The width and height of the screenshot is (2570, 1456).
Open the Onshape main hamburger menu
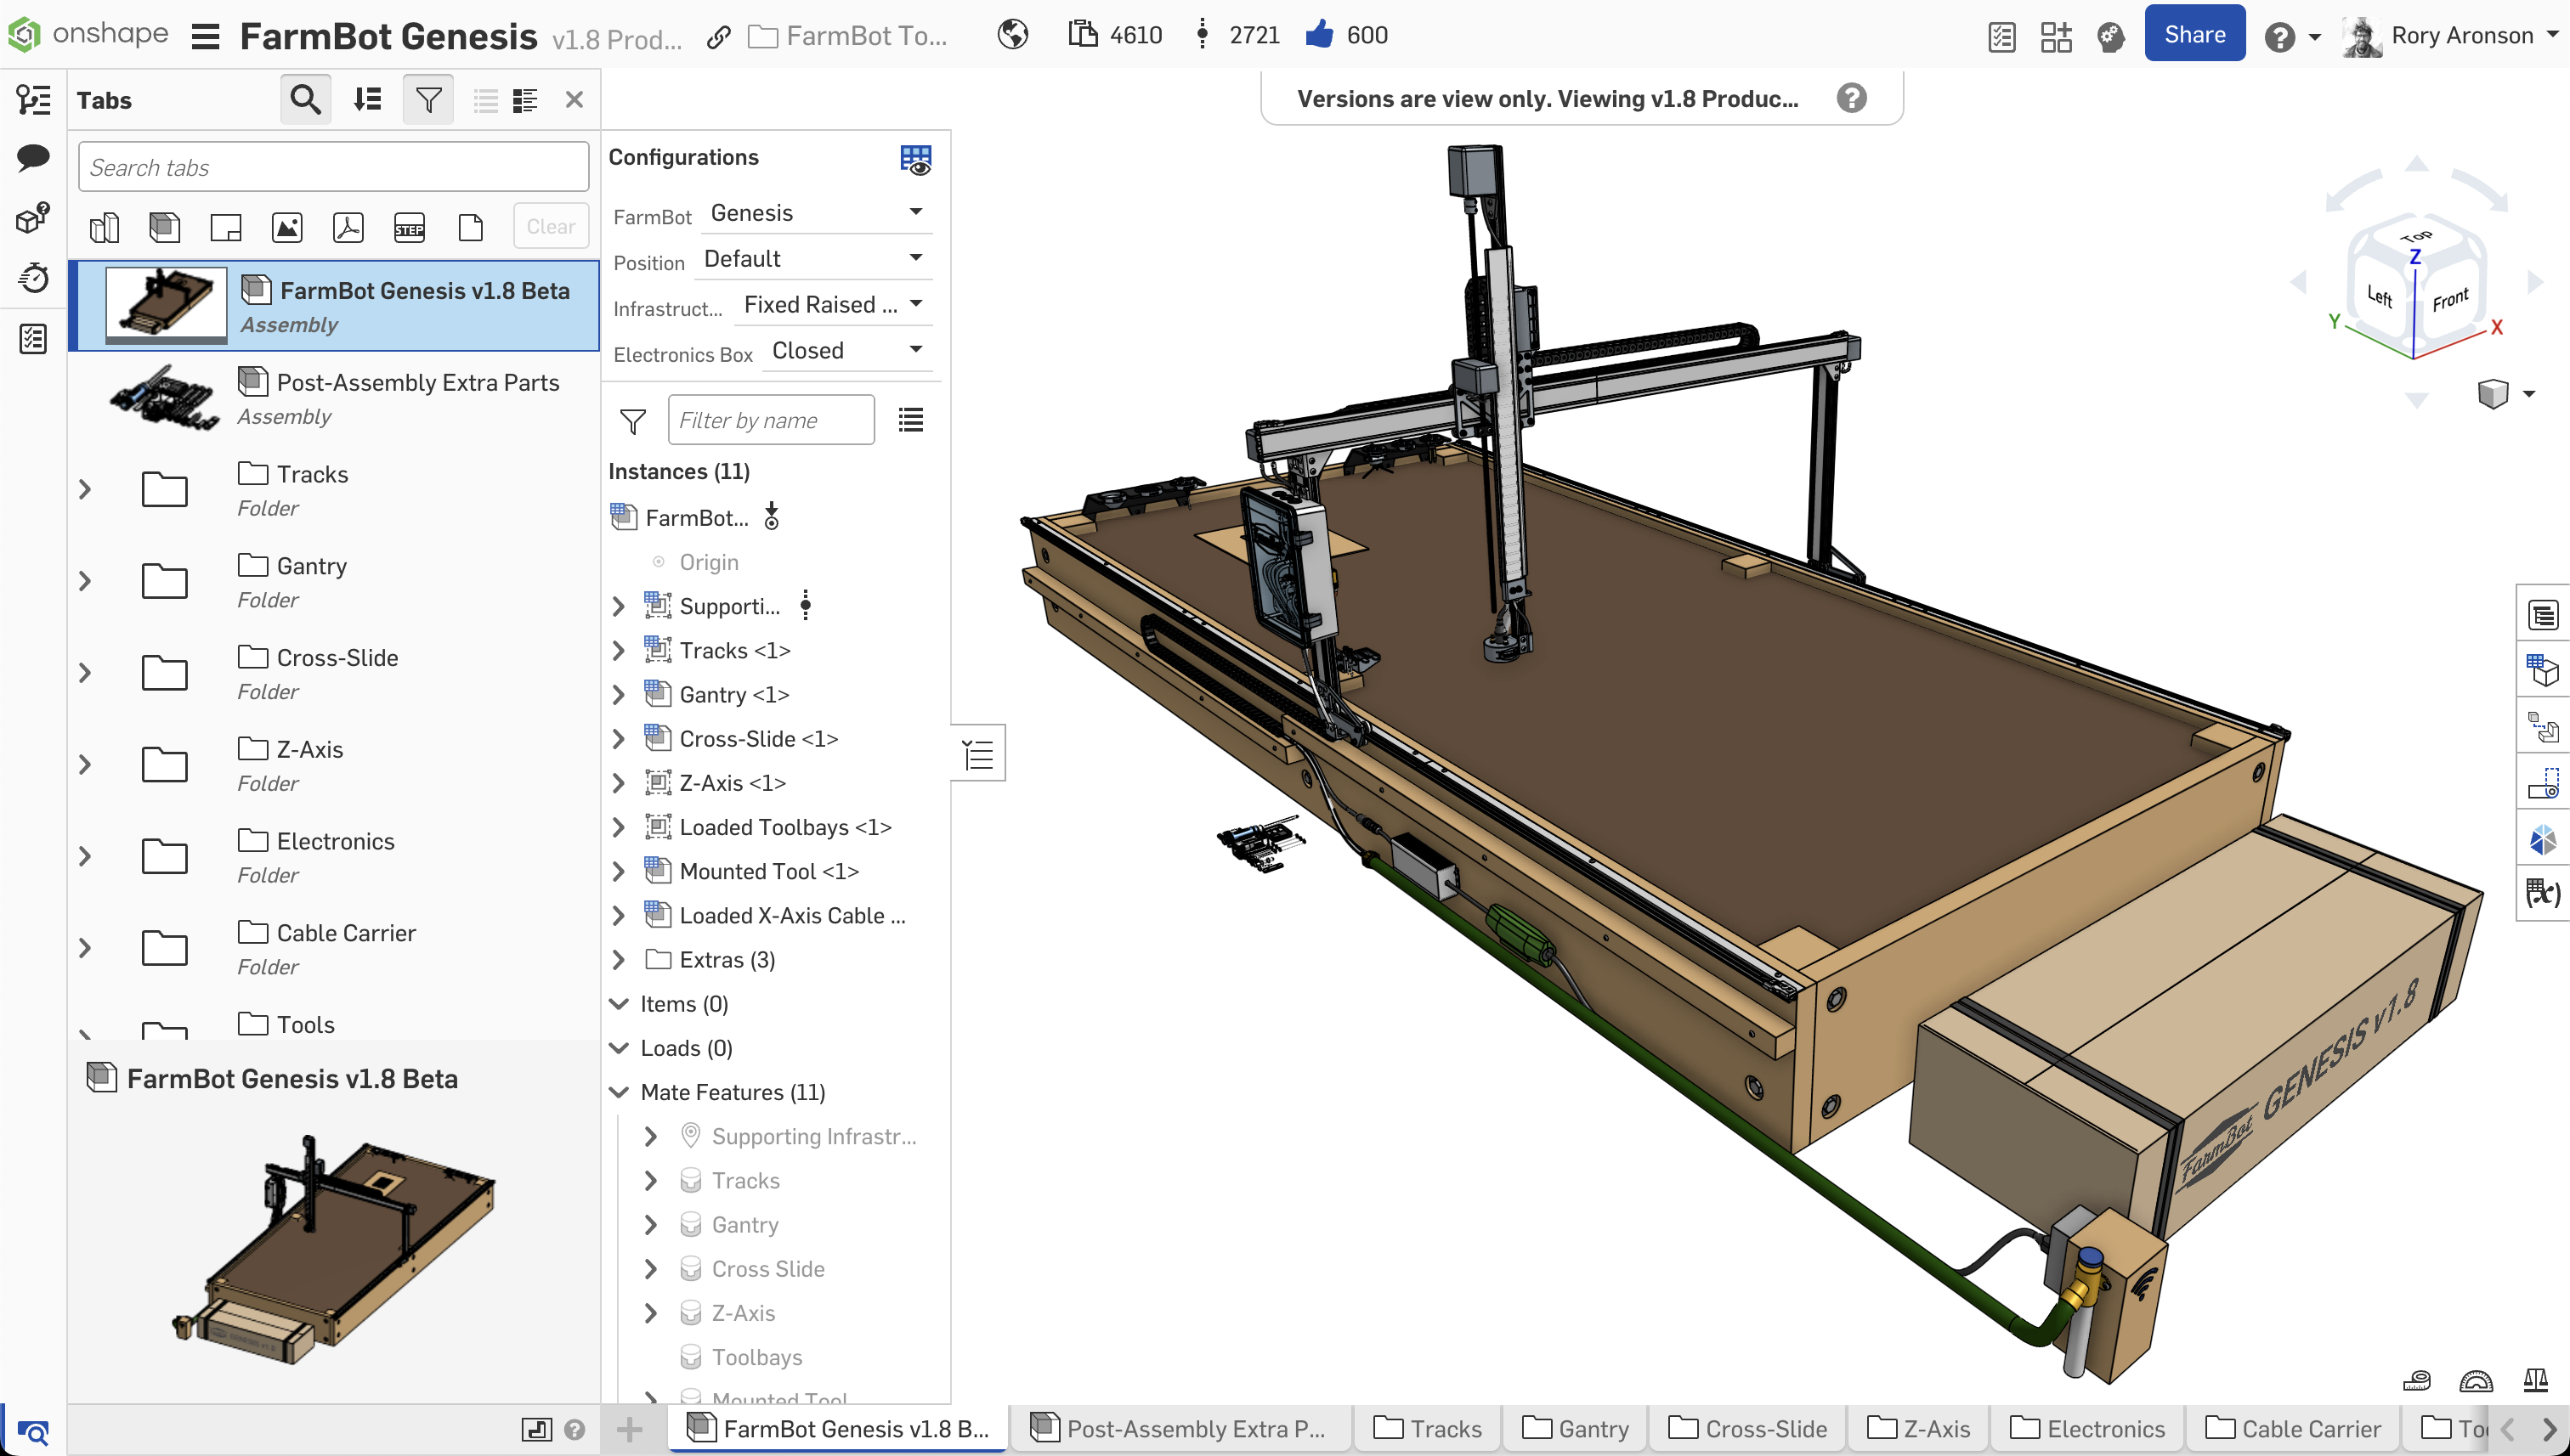[x=205, y=37]
